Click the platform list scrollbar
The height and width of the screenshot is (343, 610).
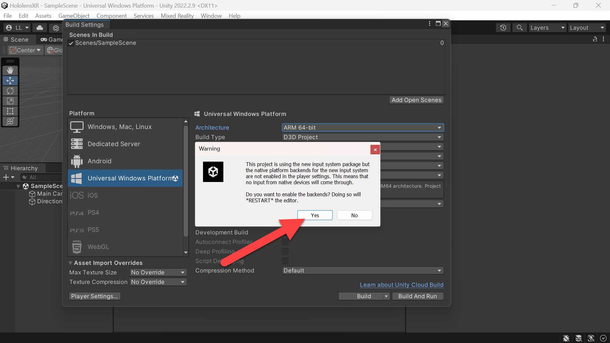click(x=186, y=181)
